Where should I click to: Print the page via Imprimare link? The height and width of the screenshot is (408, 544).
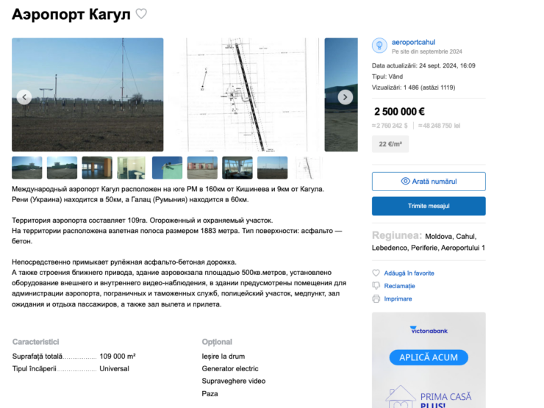[398, 298]
